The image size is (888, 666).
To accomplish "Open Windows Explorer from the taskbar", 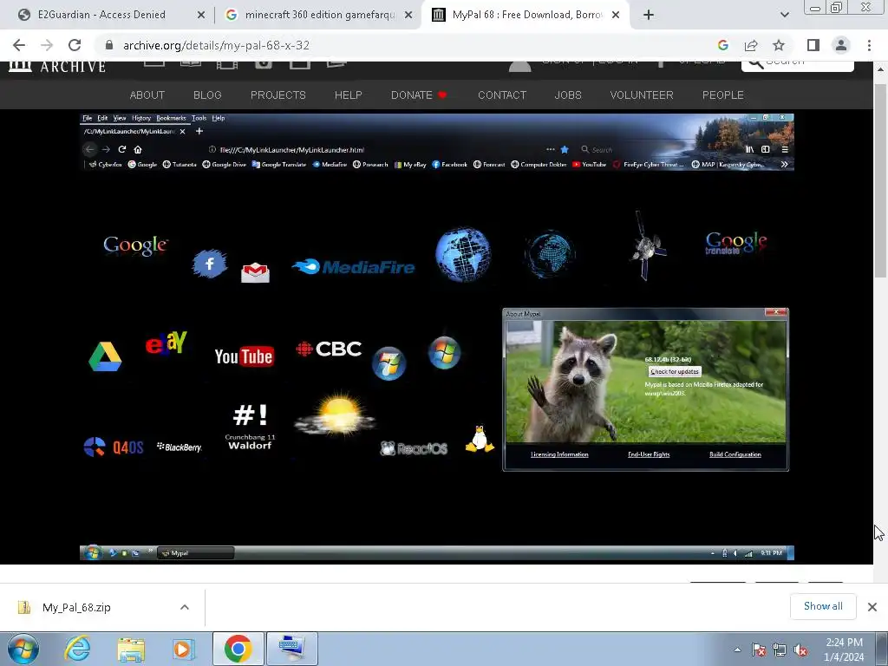I will 131,649.
